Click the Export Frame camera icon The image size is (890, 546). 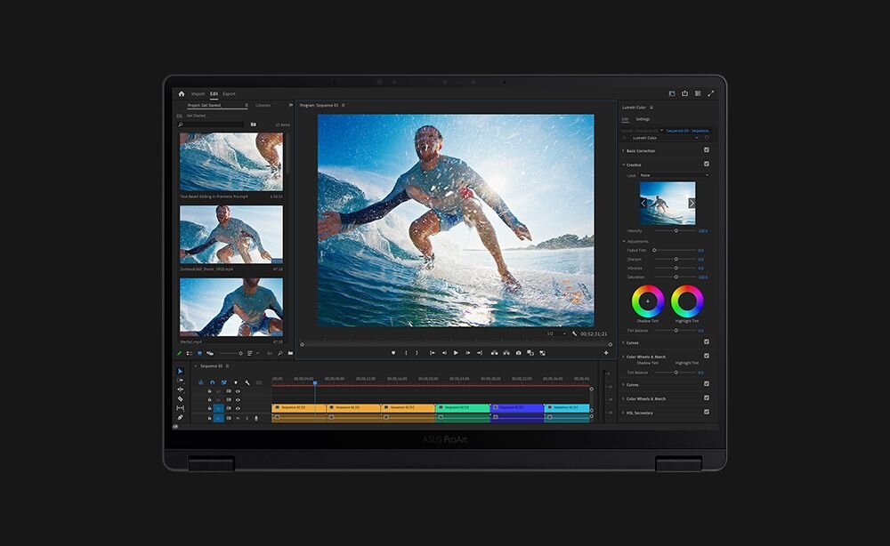[518, 352]
